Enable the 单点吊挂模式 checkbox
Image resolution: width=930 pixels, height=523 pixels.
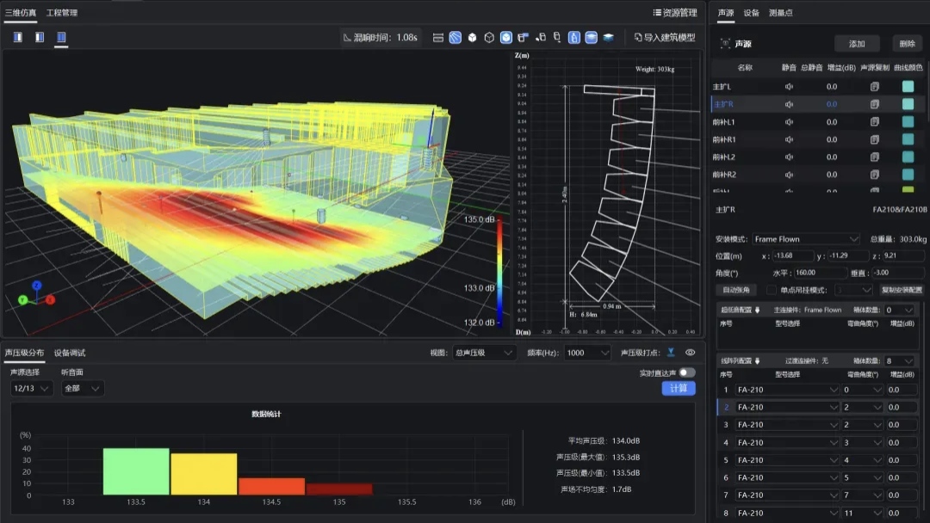coord(772,290)
